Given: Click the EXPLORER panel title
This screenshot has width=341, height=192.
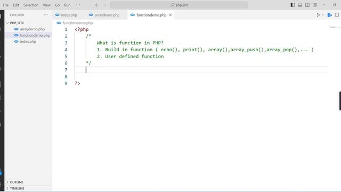Looking at the screenshot, I should 17,15.
